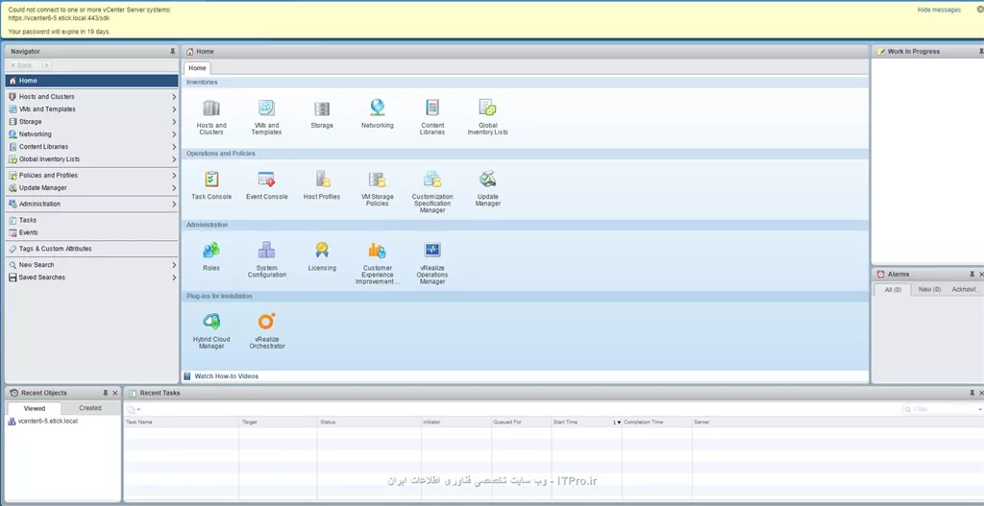Pin the Recent Tasks panel

click(972, 393)
